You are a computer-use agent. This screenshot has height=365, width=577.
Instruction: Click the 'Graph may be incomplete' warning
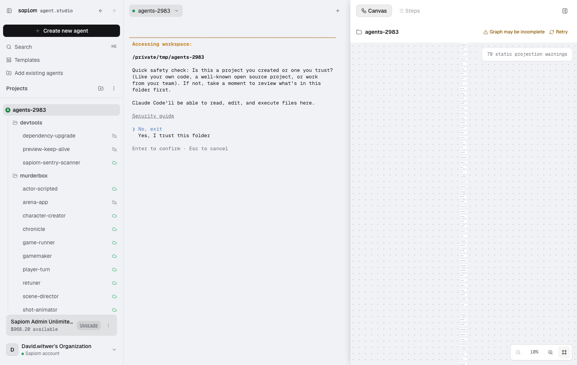point(514,32)
